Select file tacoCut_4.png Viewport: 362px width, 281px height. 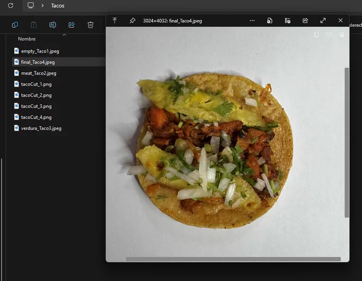[x=36, y=117]
